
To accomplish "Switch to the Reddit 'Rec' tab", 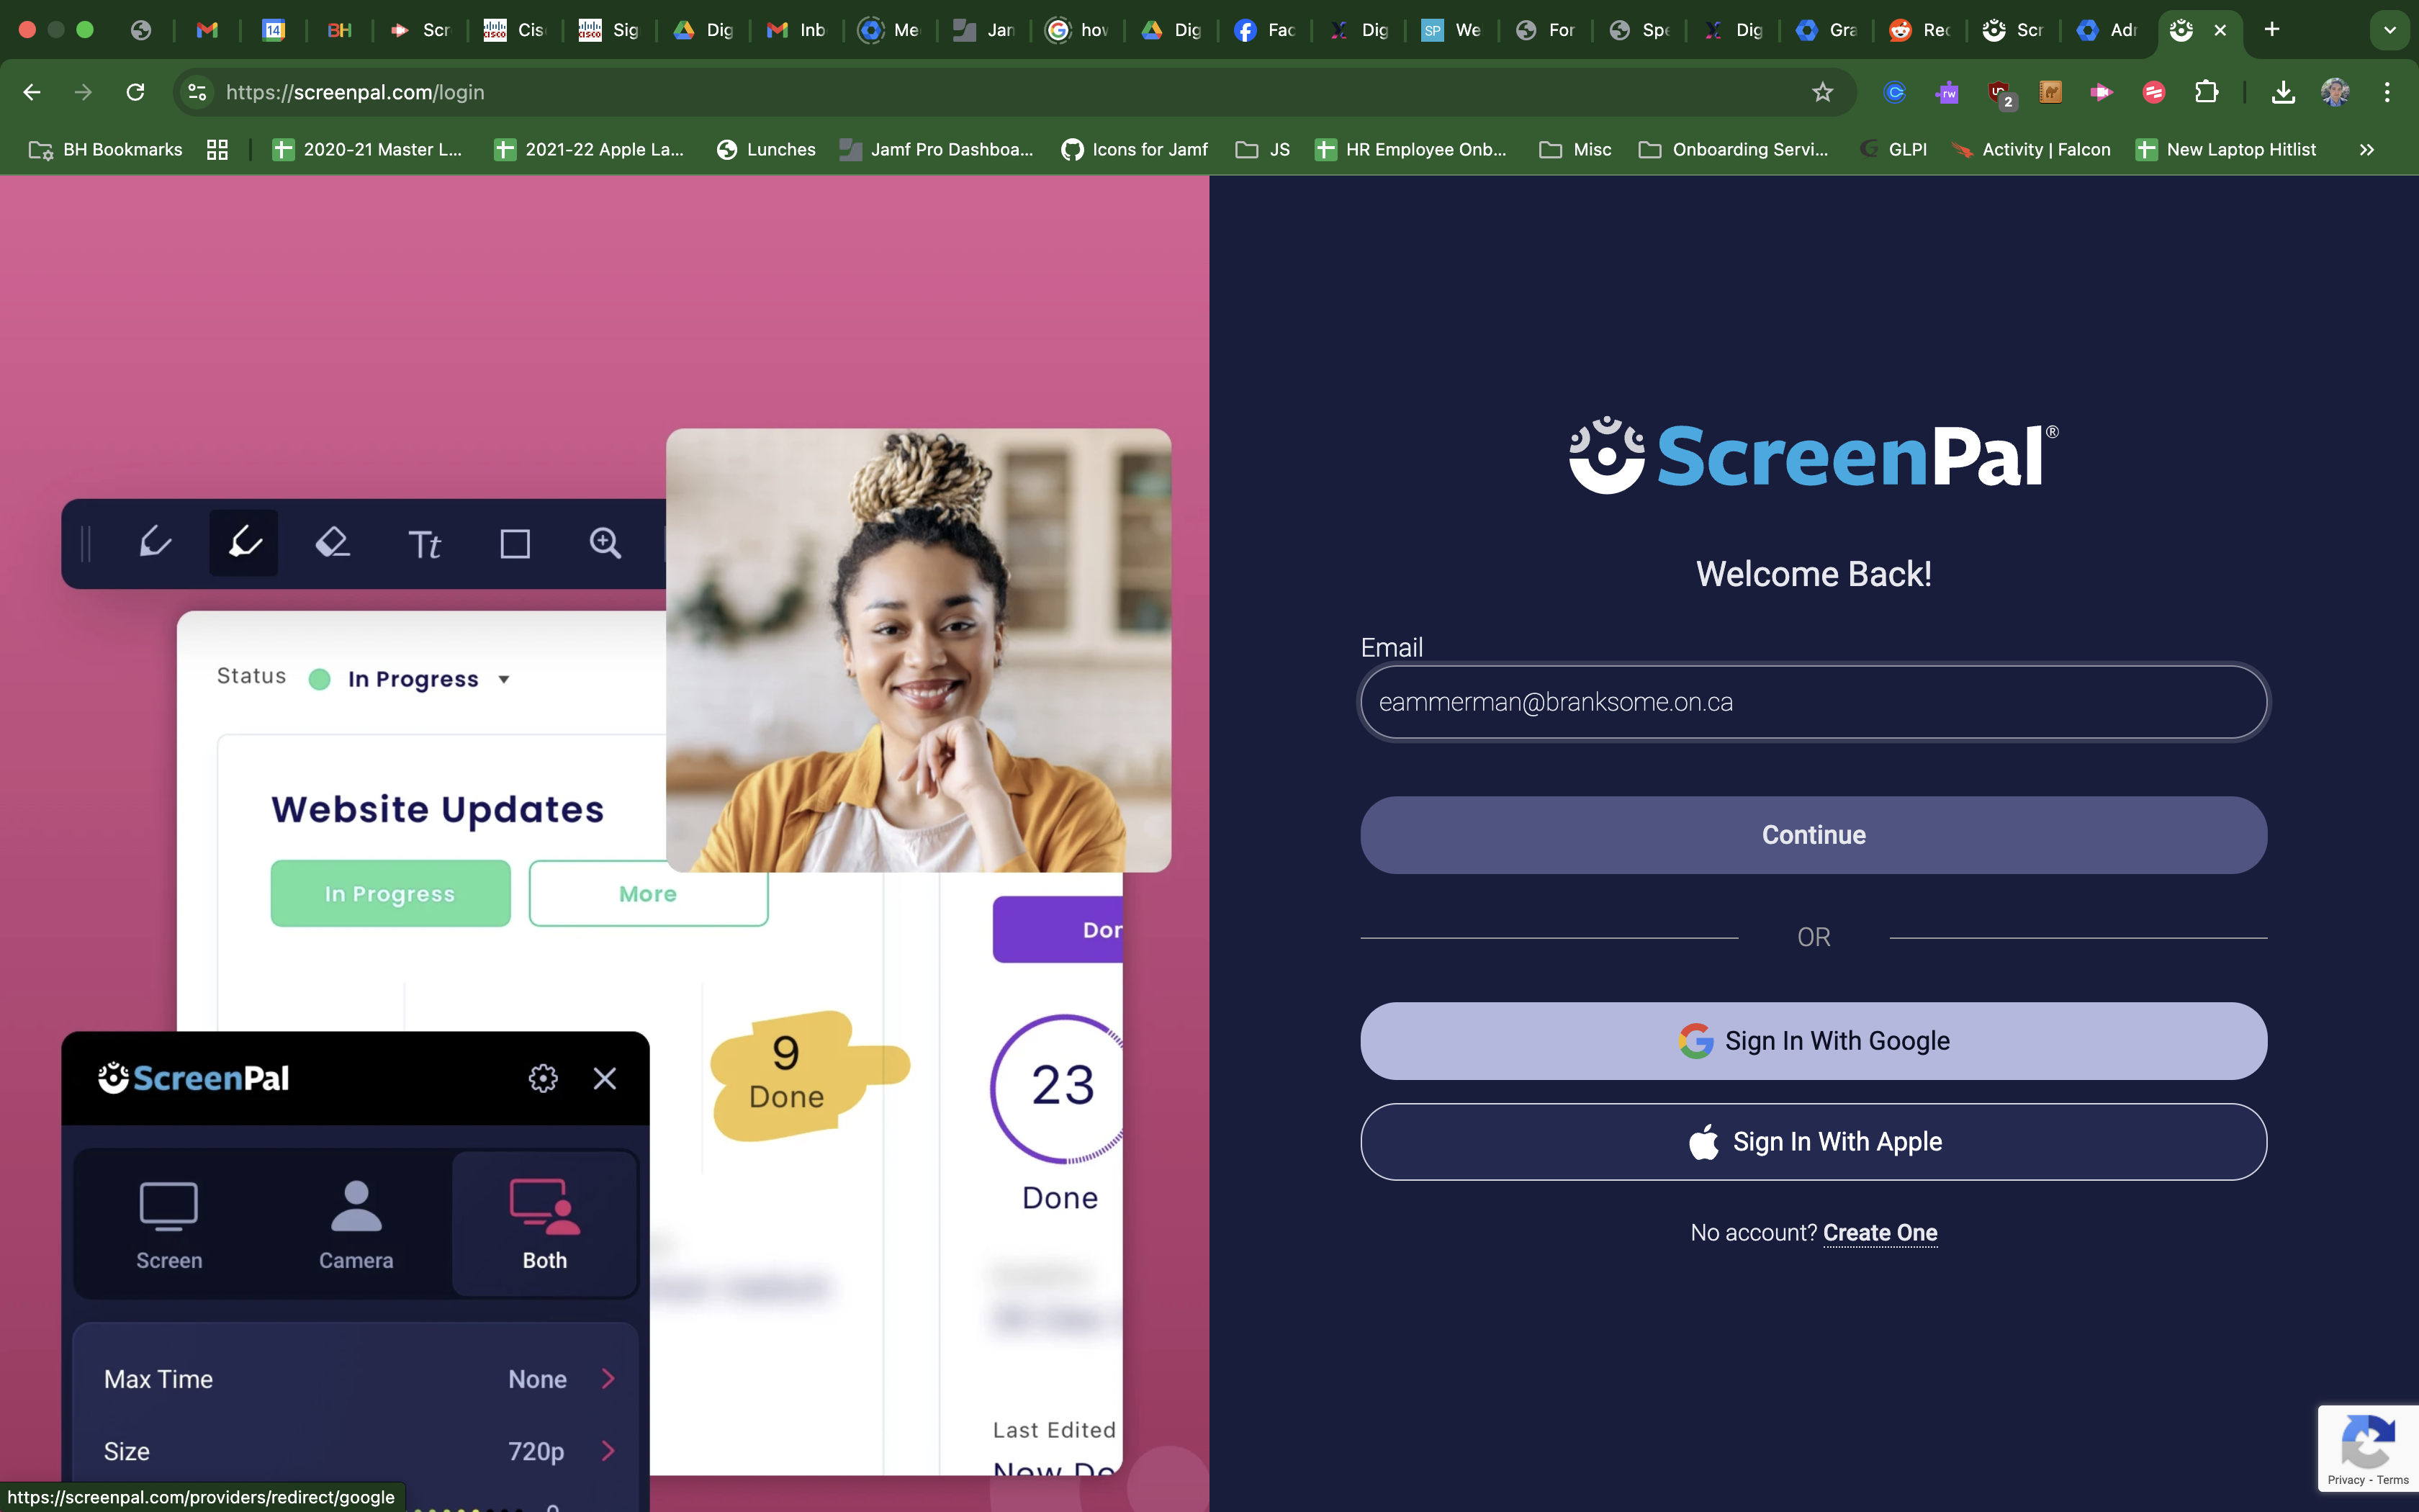I will [x=1920, y=30].
